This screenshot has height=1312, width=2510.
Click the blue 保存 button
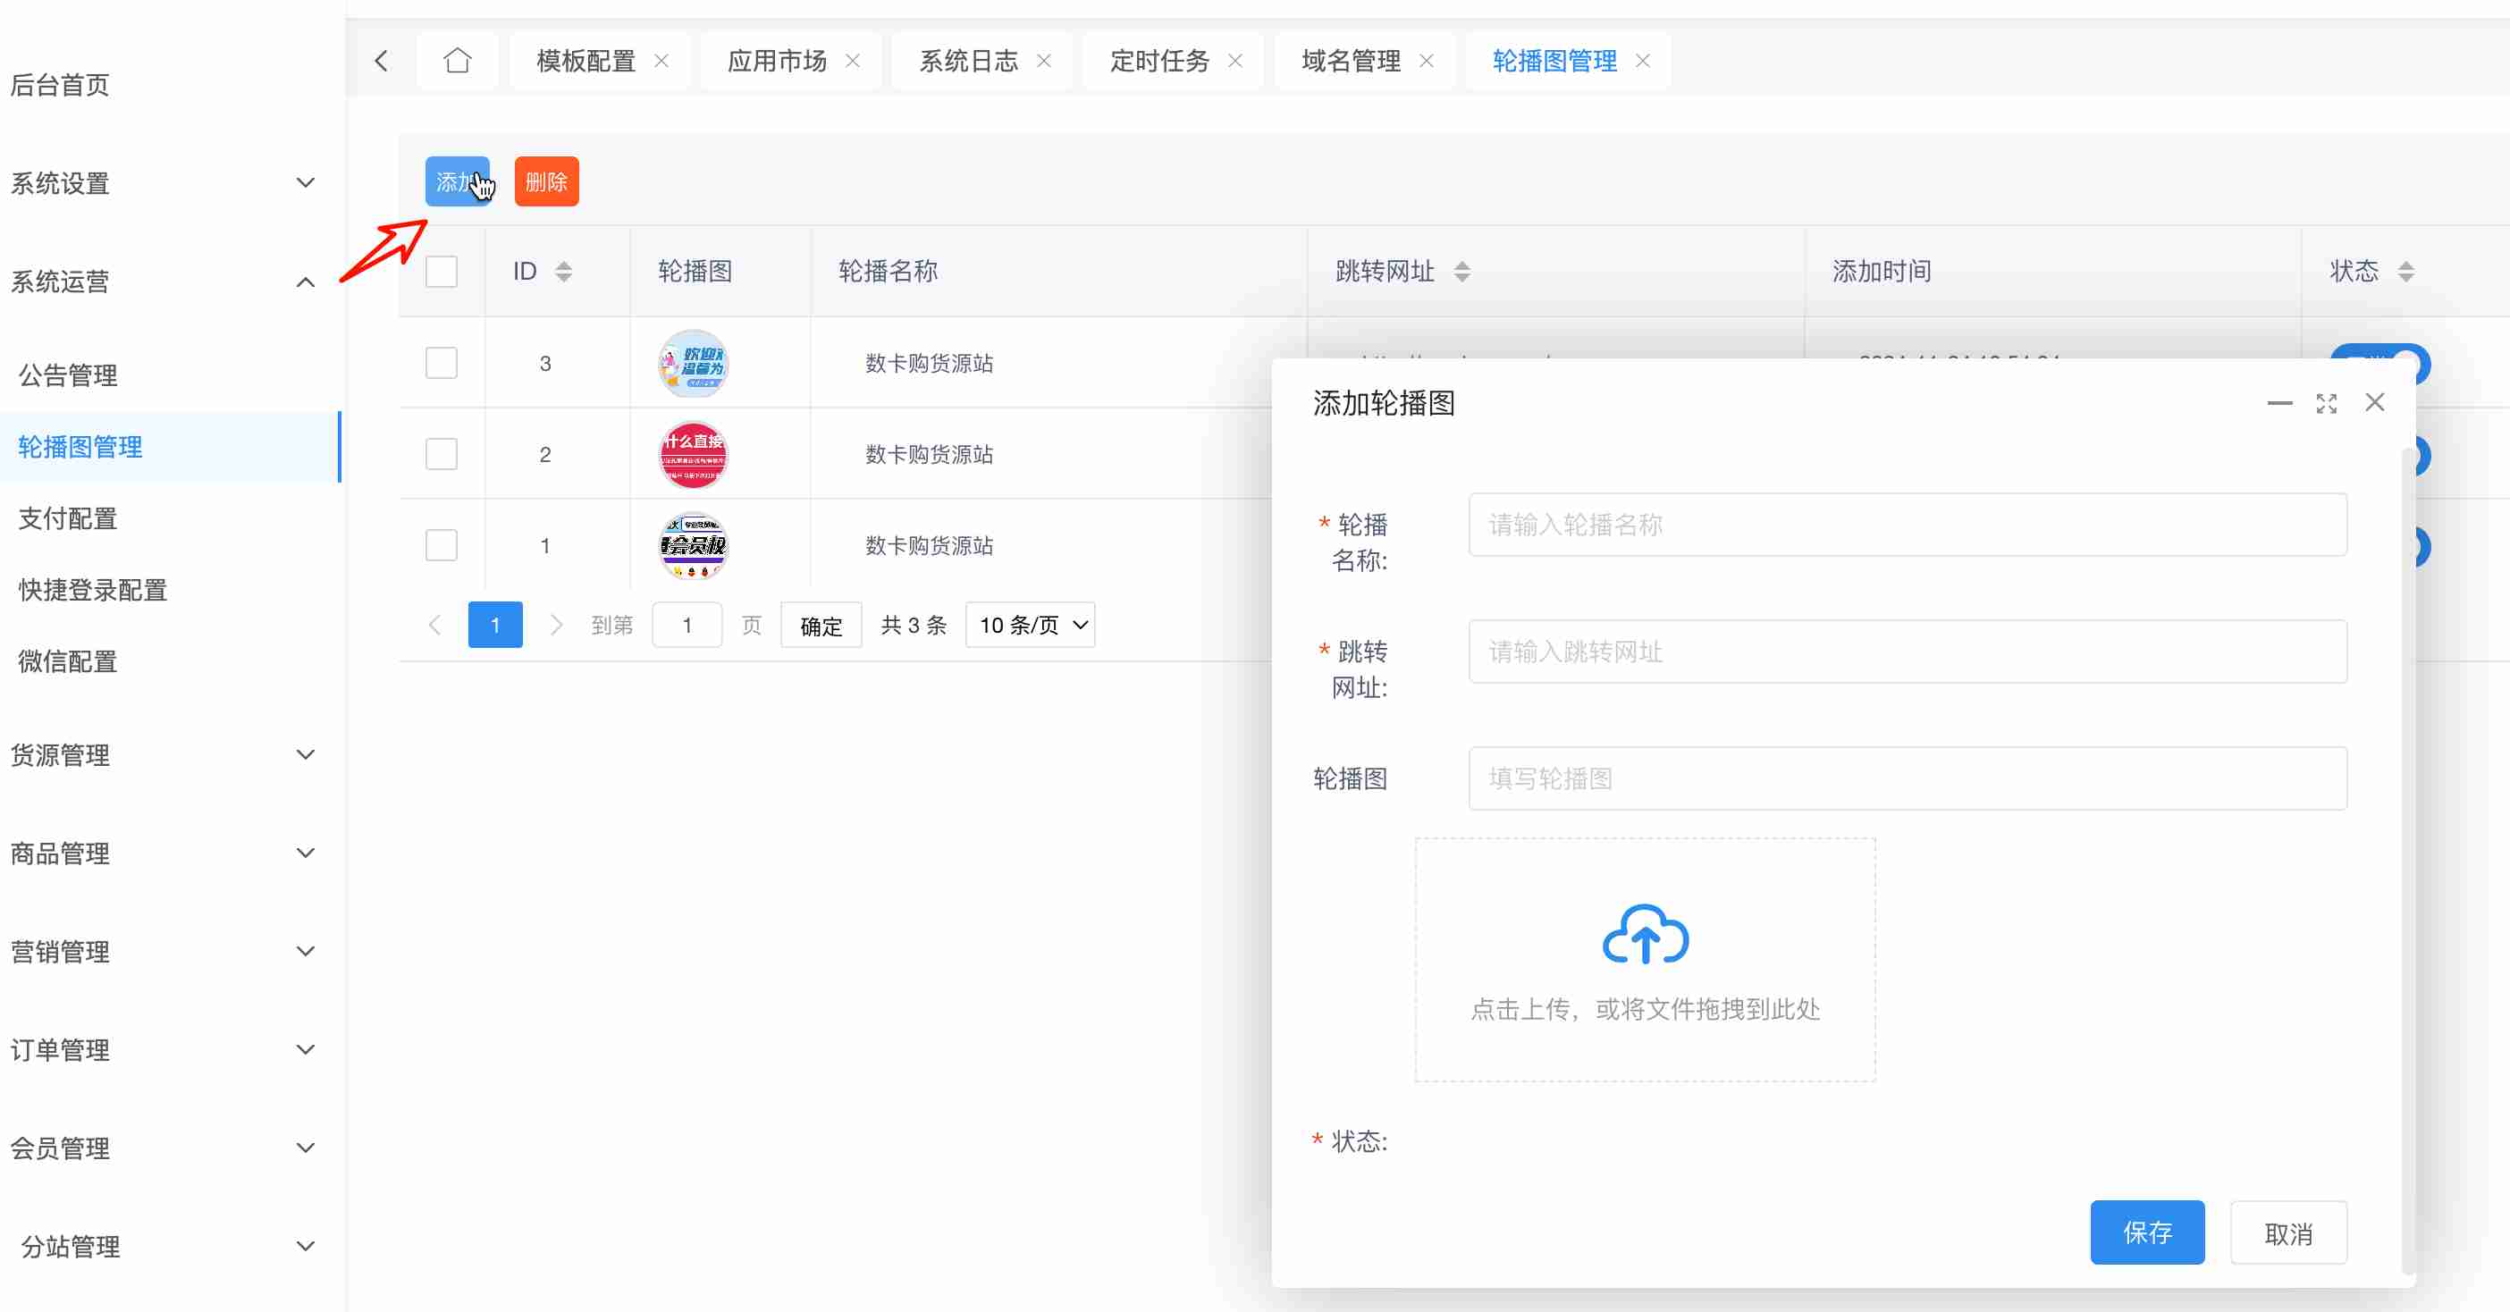point(2146,1233)
